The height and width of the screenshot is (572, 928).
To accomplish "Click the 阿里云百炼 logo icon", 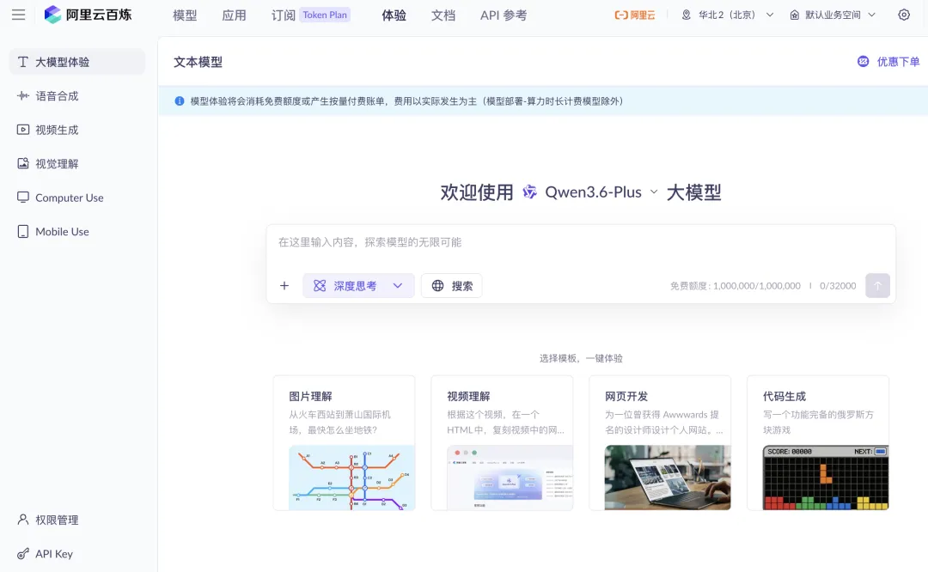I will [x=52, y=15].
